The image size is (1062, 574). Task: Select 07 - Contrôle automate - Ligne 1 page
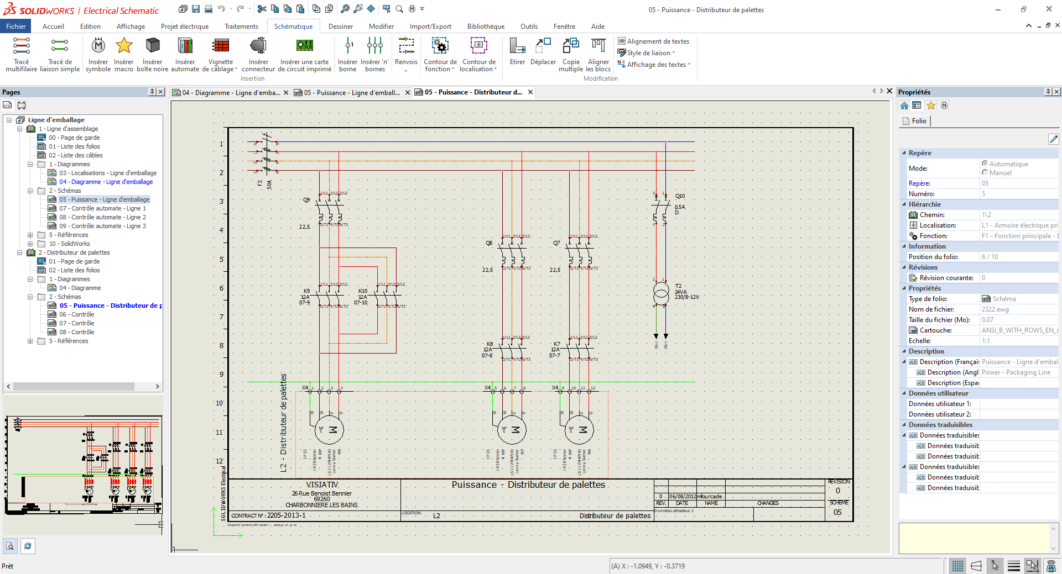click(x=102, y=208)
